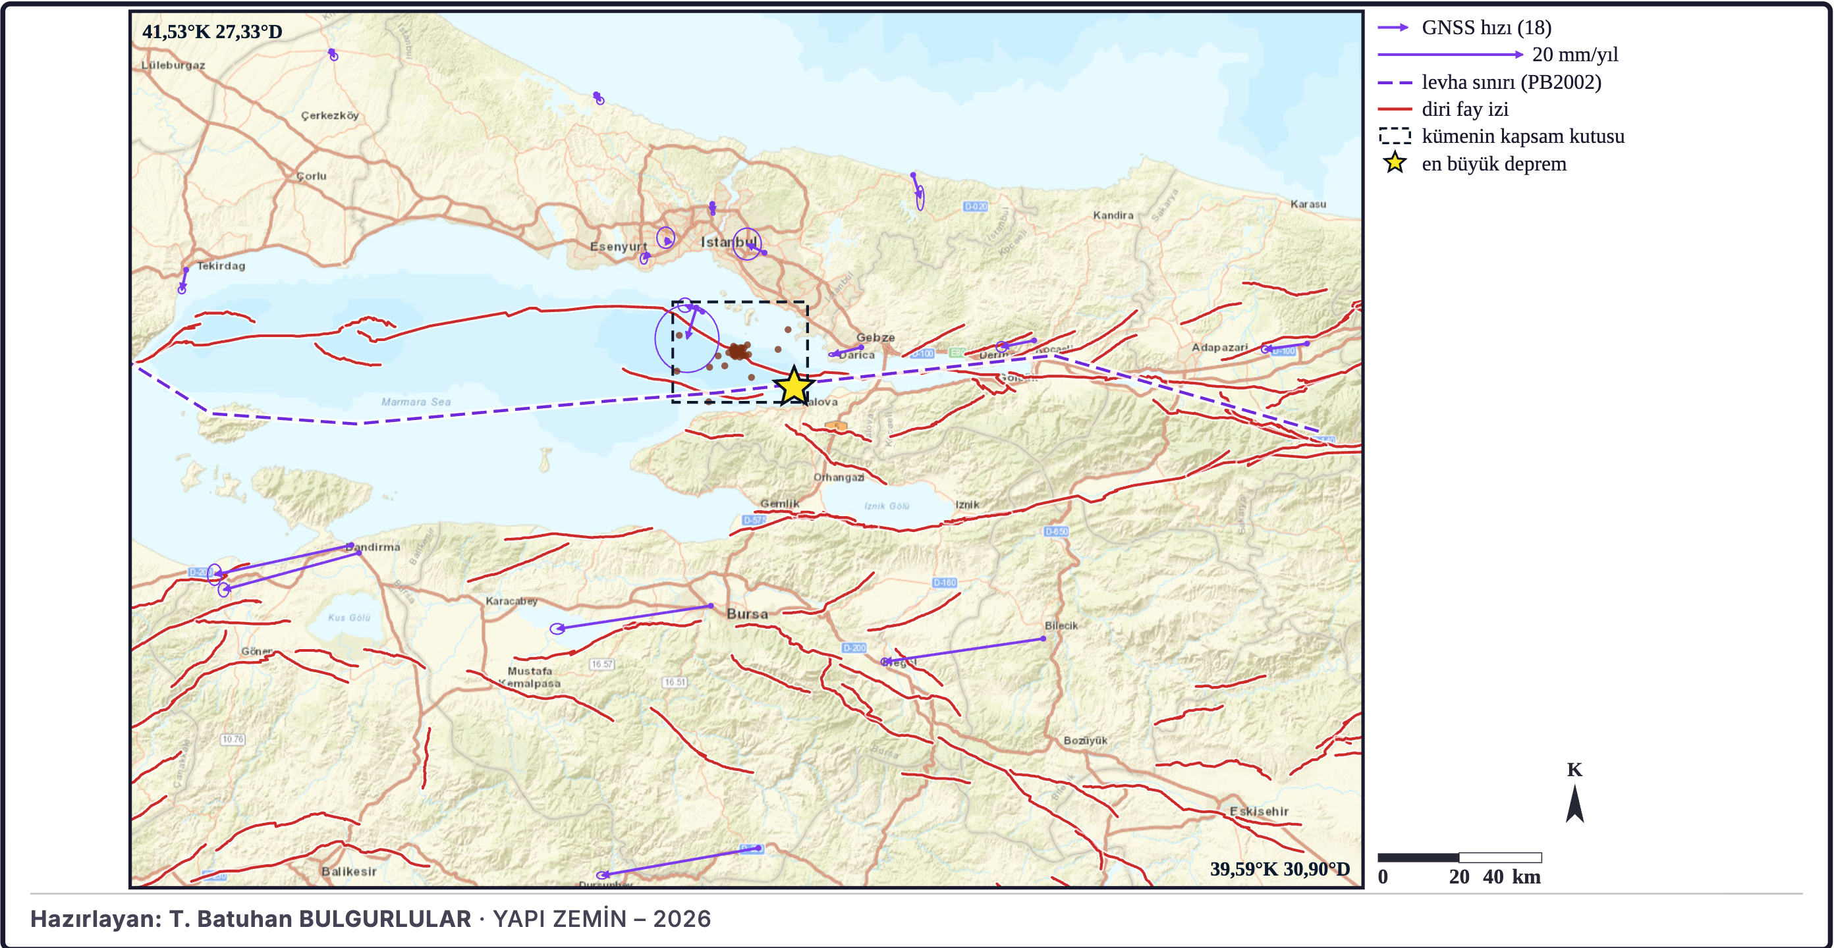Click the Balikesir city label

[x=348, y=871]
